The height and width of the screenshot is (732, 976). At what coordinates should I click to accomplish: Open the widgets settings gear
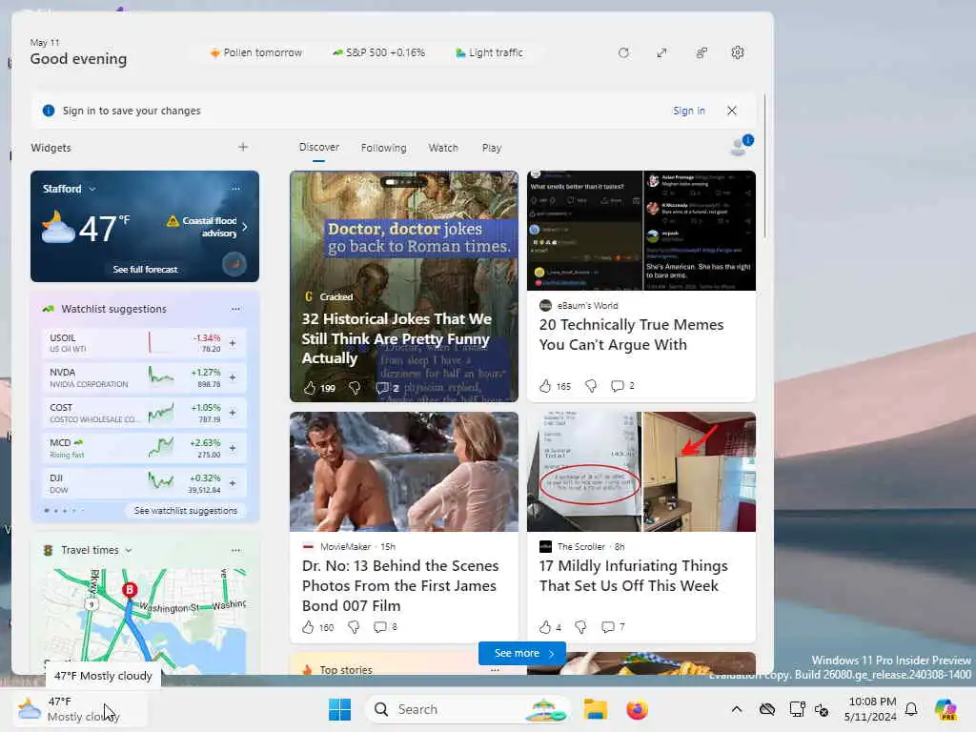click(x=738, y=53)
